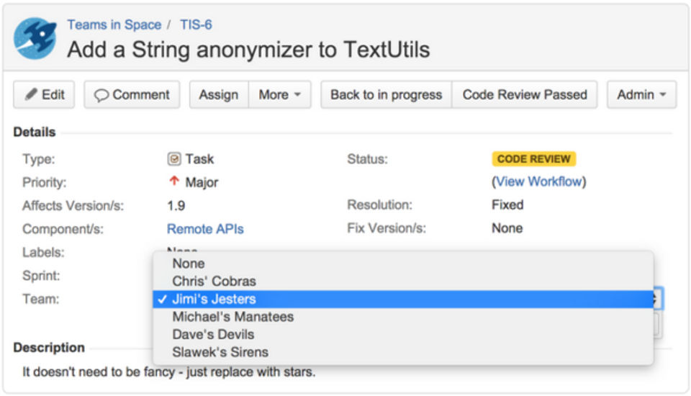Screen dimensions: 691x396
Task: Click the Sprint field label
Action: 41,276
